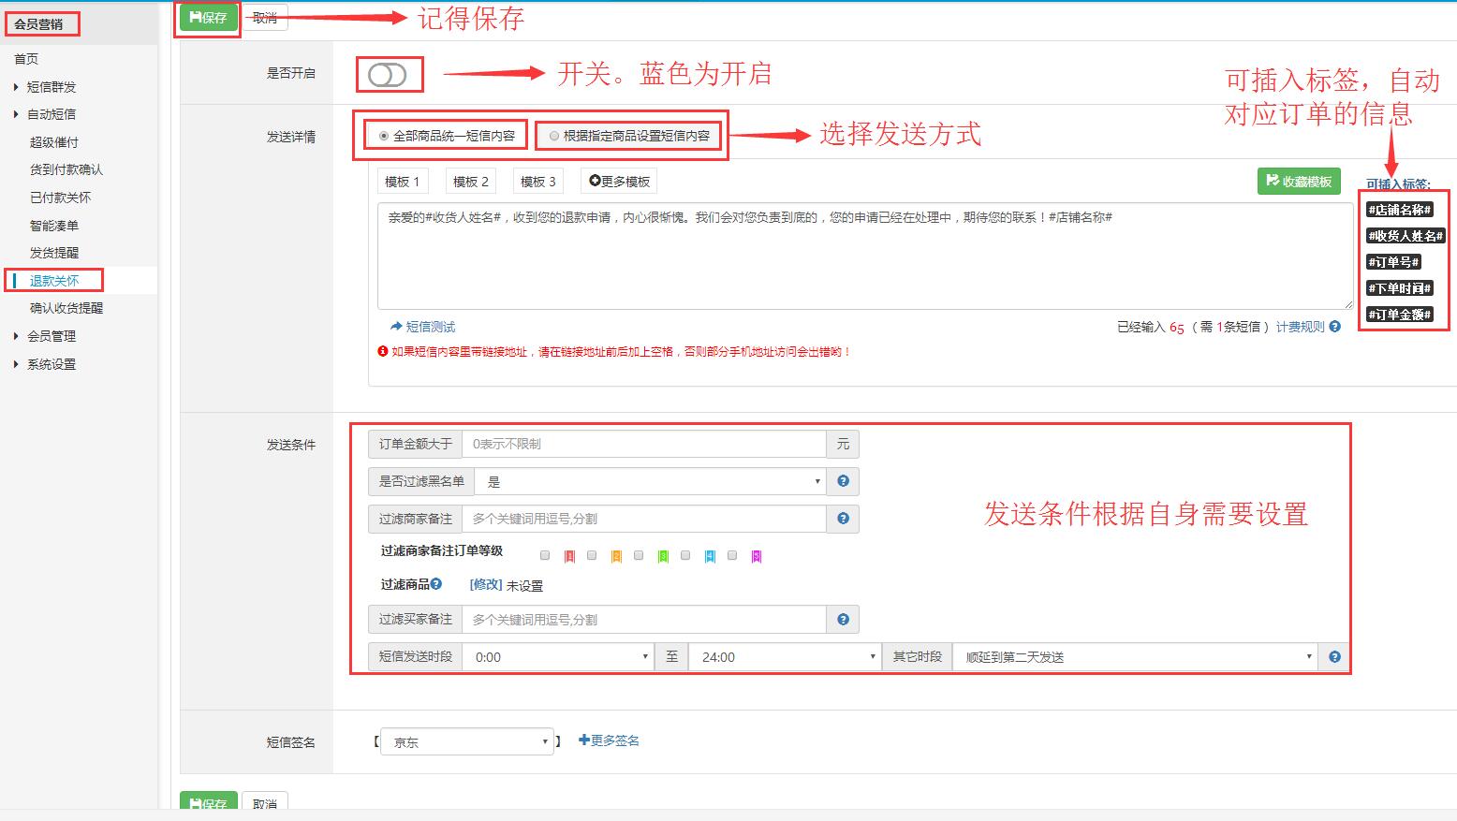Click the help icon beside 过滤商家备注 field
The width and height of the screenshot is (1457, 821).
click(x=843, y=519)
